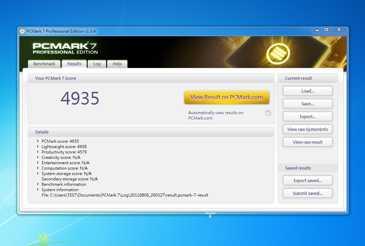Expand the PCMark score details row
365x246 pixels.
38,141
